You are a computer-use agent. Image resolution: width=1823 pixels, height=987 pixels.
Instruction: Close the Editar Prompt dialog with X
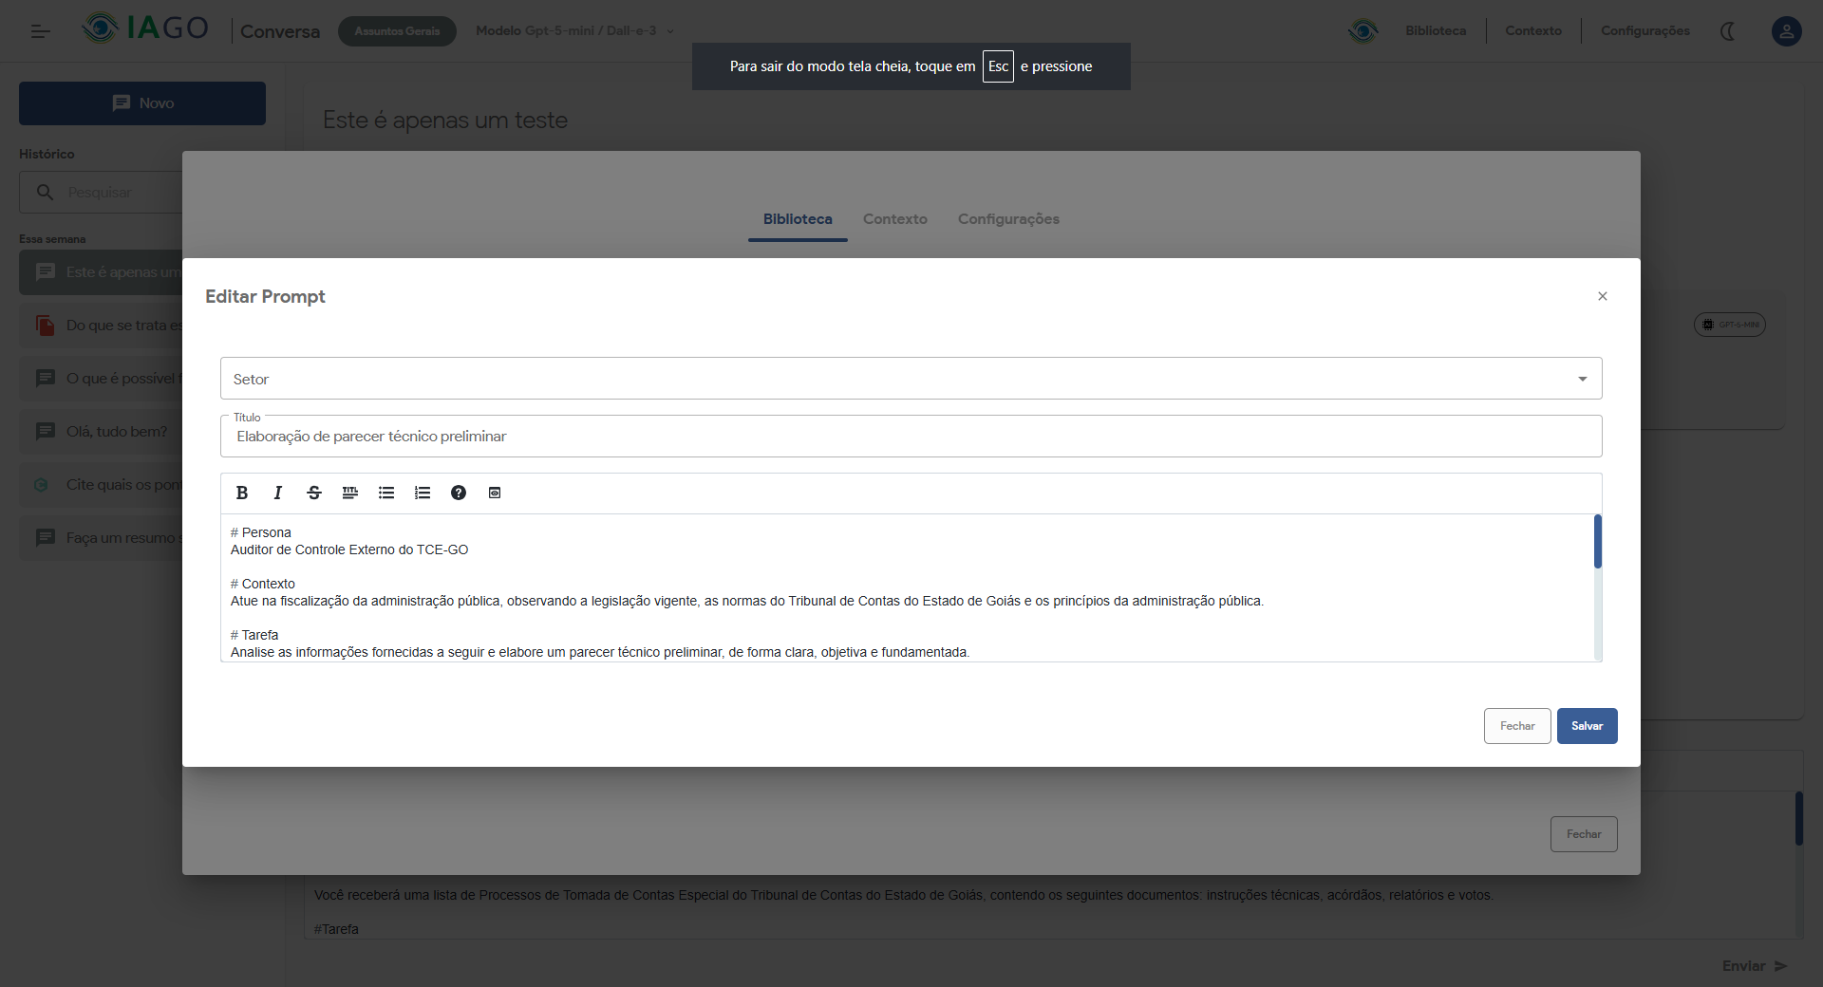pos(1602,296)
